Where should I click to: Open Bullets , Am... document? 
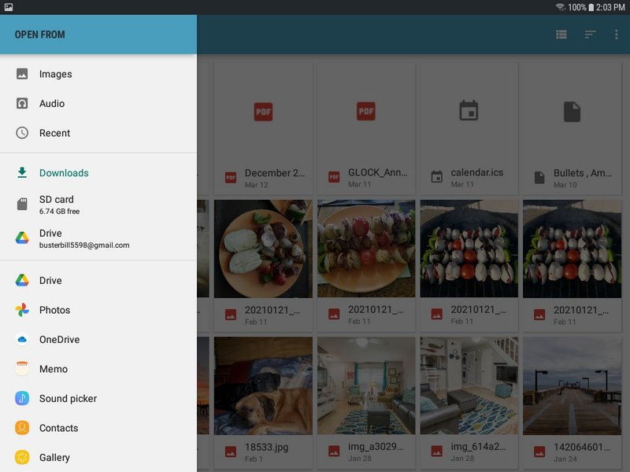573,128
